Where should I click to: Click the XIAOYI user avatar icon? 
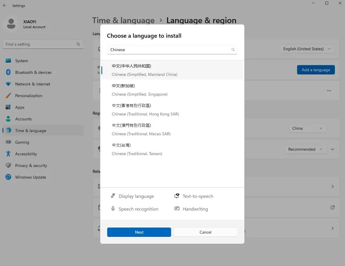[x=11, y=24]
